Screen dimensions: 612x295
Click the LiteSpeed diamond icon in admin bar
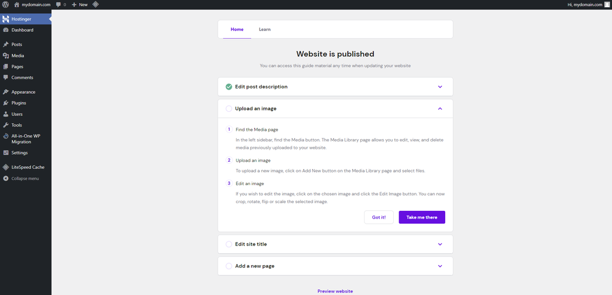point(96,4)
